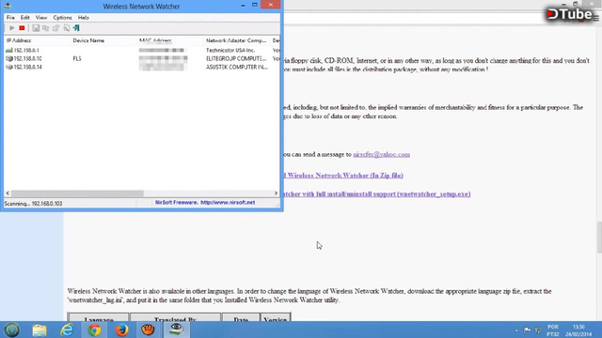Start scanning with the green play icon
This screenshot has height=338, width=602.
pos(12,28)
